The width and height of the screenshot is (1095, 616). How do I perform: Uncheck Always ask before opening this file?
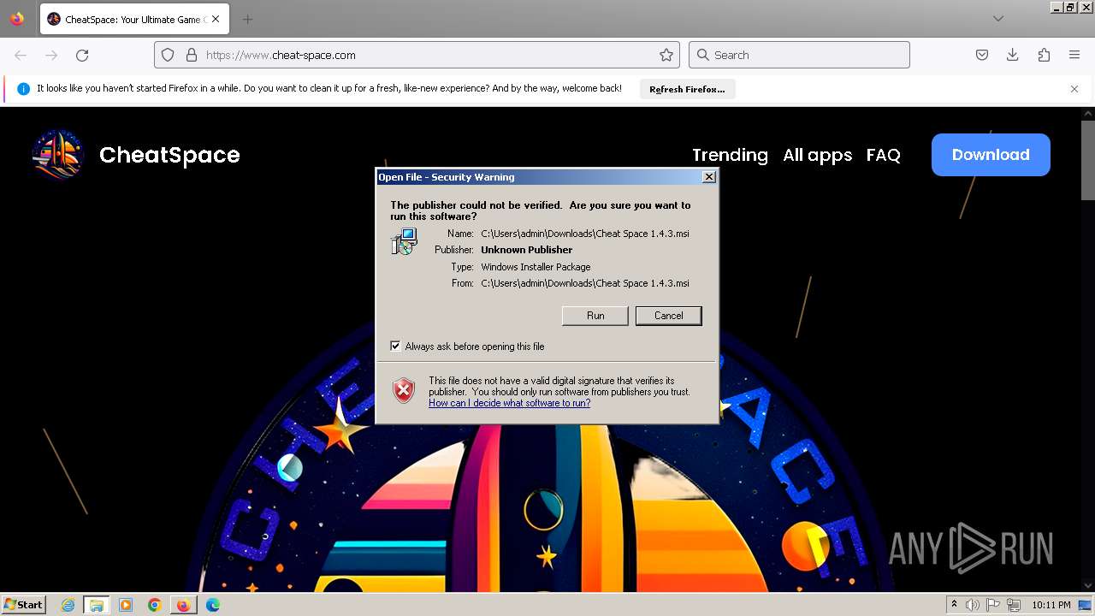point(395,346)
